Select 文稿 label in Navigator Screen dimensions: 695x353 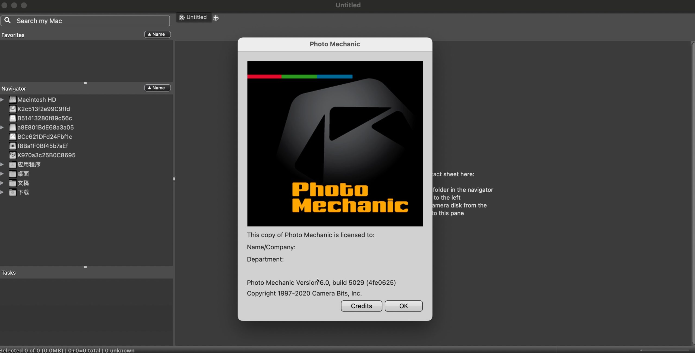click(23, 183)
